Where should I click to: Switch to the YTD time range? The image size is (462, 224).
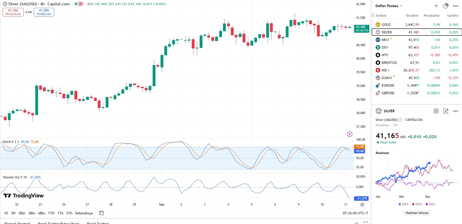pos(51,213)
